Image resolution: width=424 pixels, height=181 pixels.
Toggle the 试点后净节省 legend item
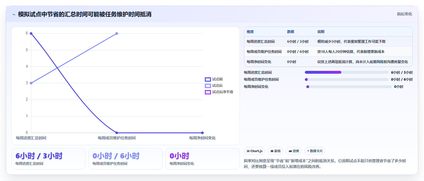pyautogui.click(x=219, y=92)
